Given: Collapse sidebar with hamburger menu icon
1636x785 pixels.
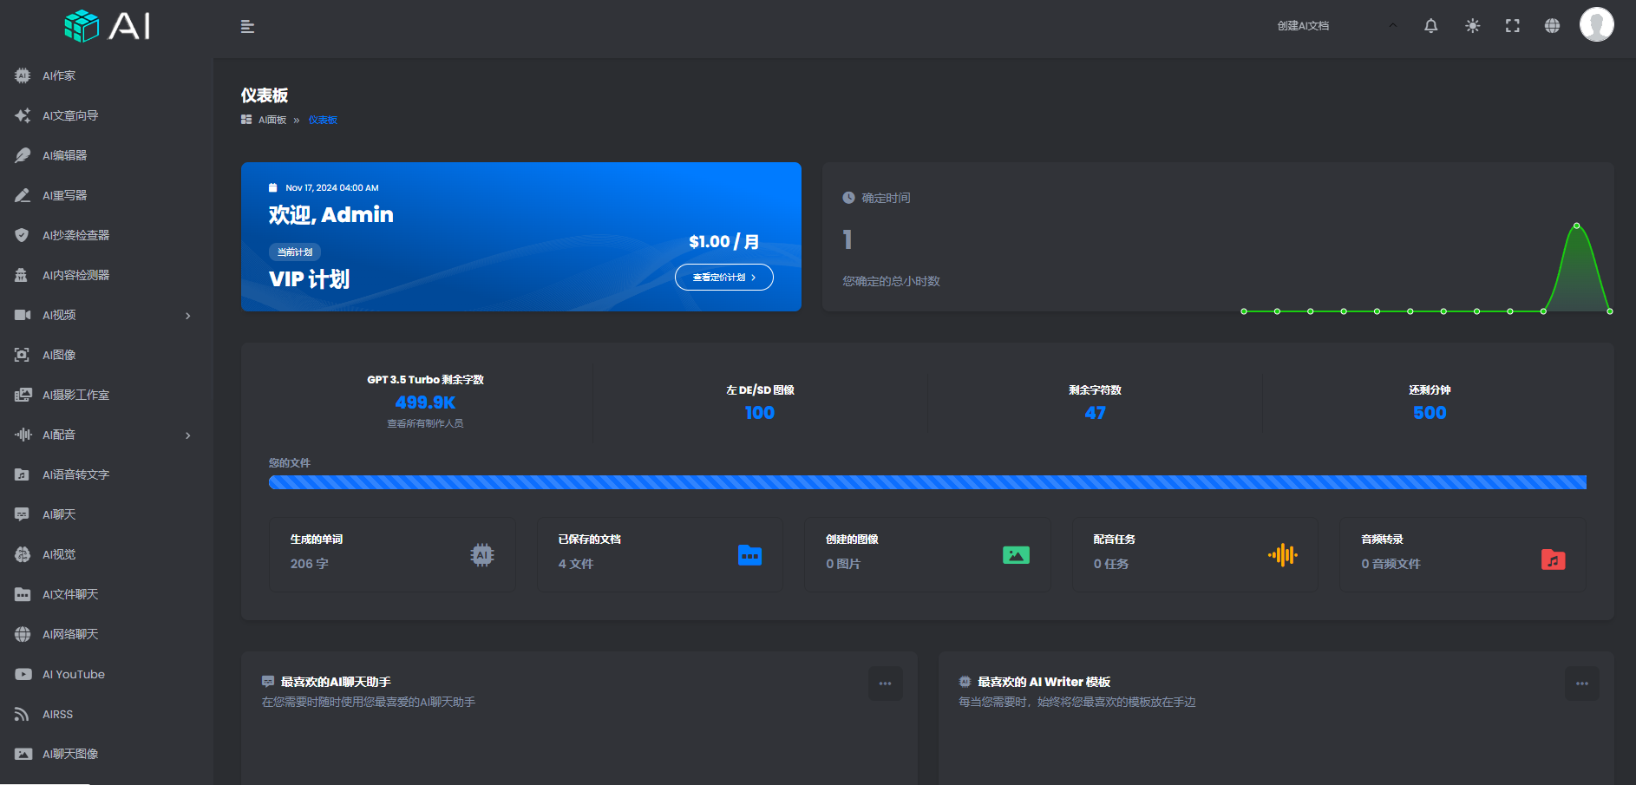Looking at the screenshot, I should 247,27.
